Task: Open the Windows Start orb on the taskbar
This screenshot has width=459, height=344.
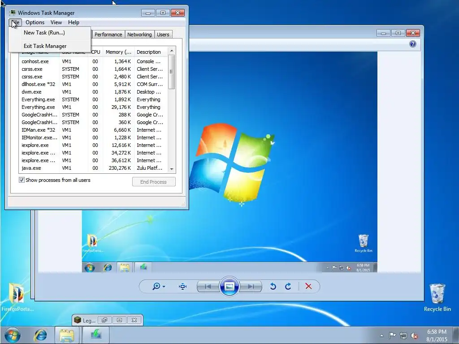Action: pyautogui.click(x=12, y=335)
